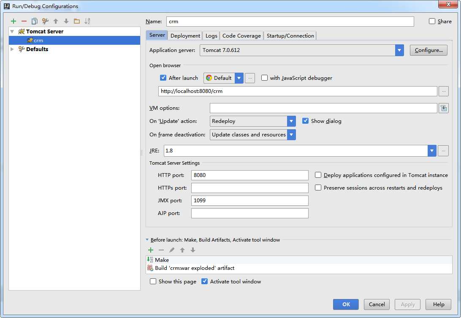Add new configuration with green plus
461x318 pixels.
13,21
